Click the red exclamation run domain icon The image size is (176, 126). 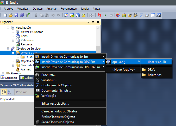point(99,15)
